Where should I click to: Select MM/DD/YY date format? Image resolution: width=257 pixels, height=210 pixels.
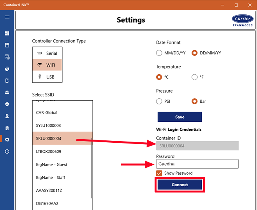coord(159,53)
